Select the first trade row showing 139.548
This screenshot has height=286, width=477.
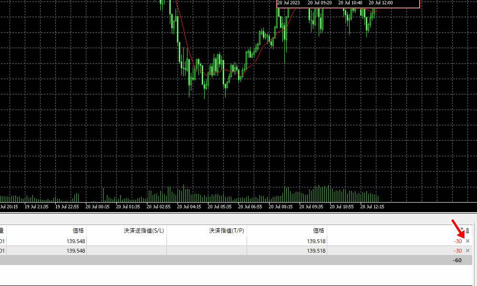[x=191, y=241]
